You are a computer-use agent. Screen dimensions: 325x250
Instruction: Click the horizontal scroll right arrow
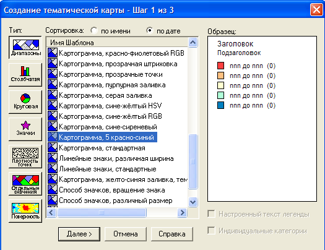[183, 212]
